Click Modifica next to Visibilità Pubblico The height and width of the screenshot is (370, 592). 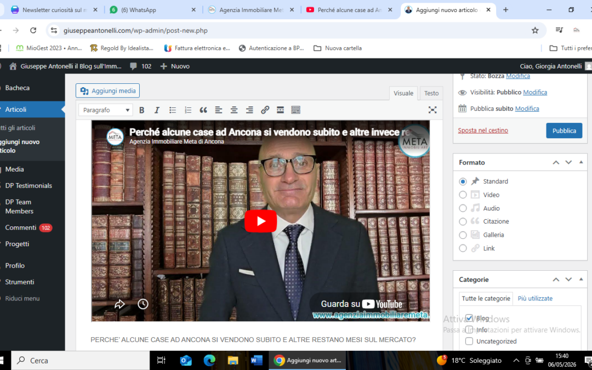pyautogui.click(x=535, y=92)
